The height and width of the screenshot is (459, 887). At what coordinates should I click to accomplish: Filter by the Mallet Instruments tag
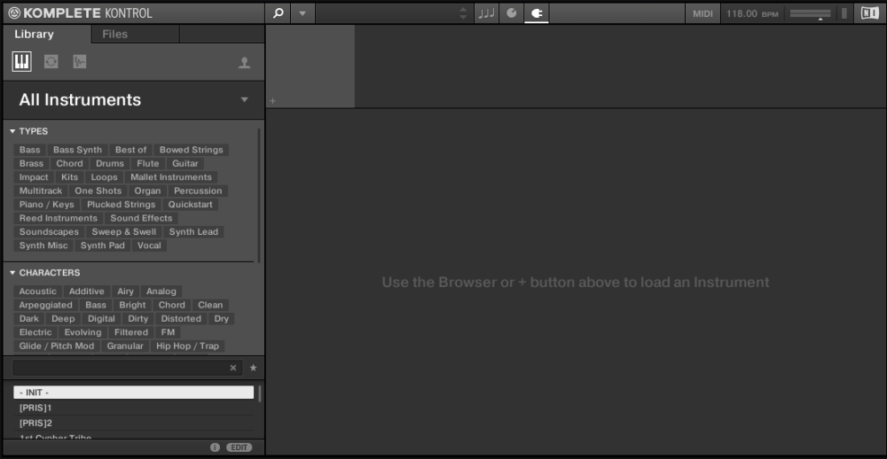point(171,177)
